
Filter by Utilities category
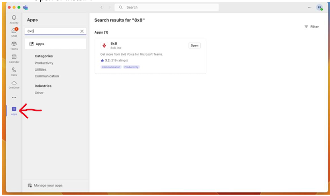point(40,69)
